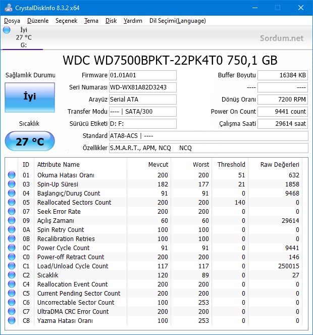This screenshot has height=335, width=313.
Task: Click the Firmware field 01.01A01
Action: (x=143, y=75)
